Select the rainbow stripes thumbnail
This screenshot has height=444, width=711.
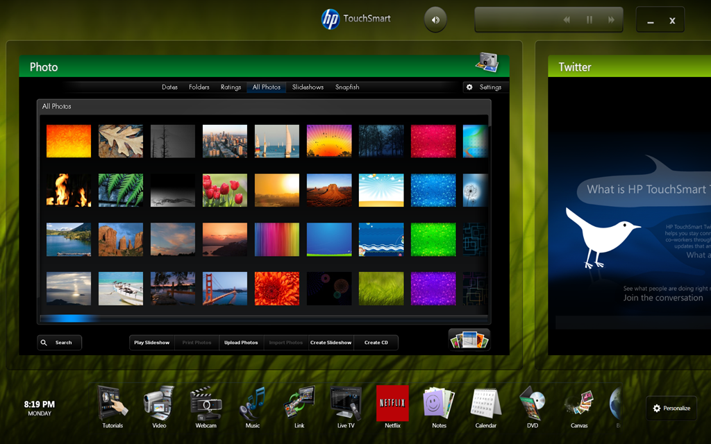point(277,239)
